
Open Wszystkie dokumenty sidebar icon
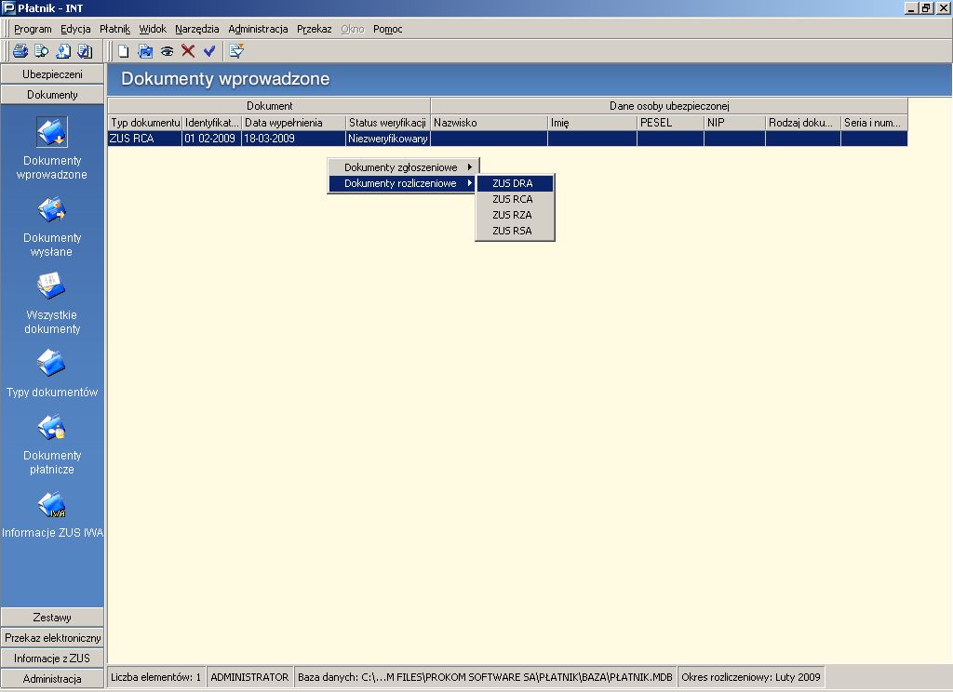[x=52, y=286]
